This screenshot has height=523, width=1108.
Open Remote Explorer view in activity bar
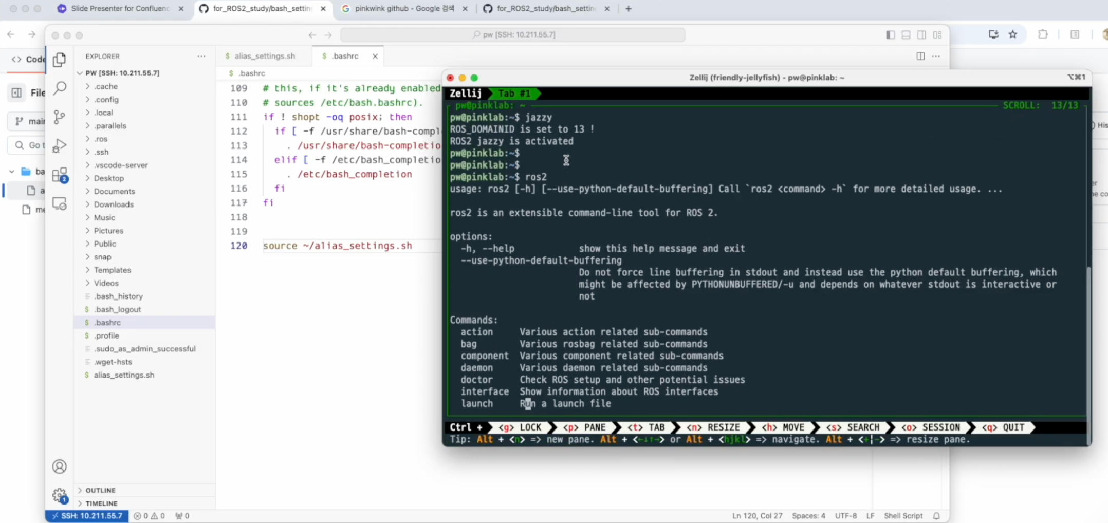(x=60, y=204)
